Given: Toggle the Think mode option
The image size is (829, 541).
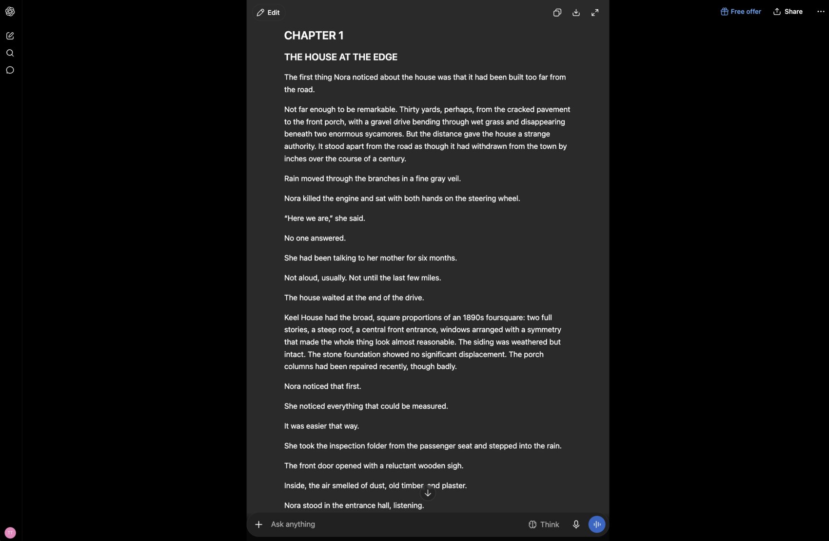Looking at the screenshot, I should [x=544, y=524].
